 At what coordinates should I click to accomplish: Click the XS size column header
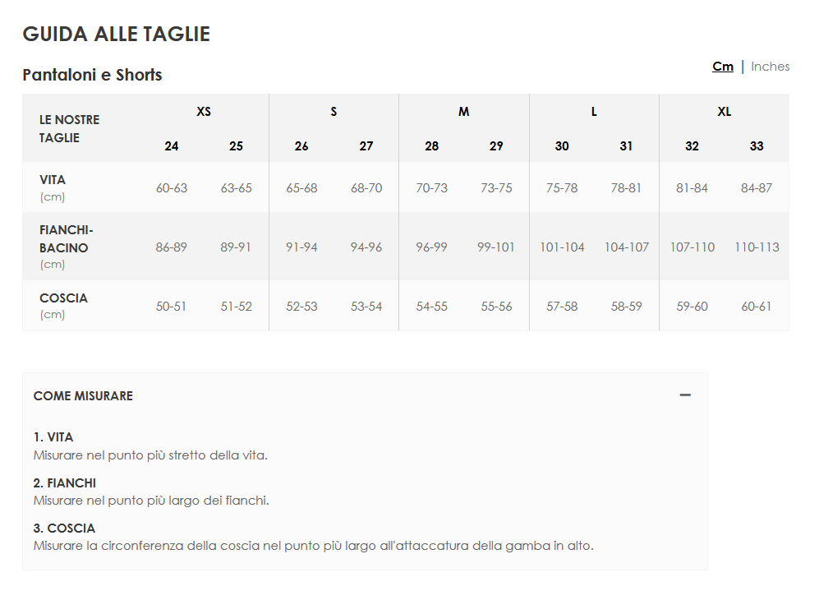[204, 111]
